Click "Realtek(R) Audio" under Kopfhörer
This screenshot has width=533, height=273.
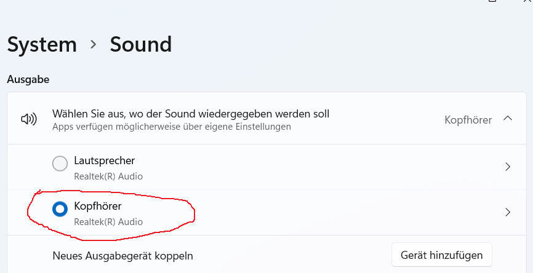108,221
